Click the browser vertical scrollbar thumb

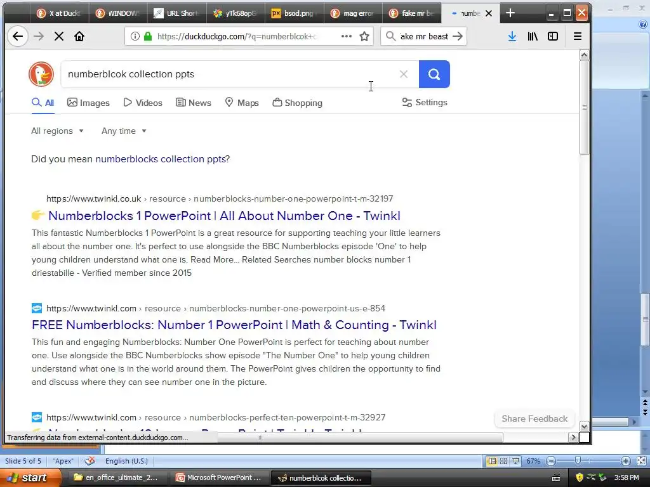[x=584, y=107]
